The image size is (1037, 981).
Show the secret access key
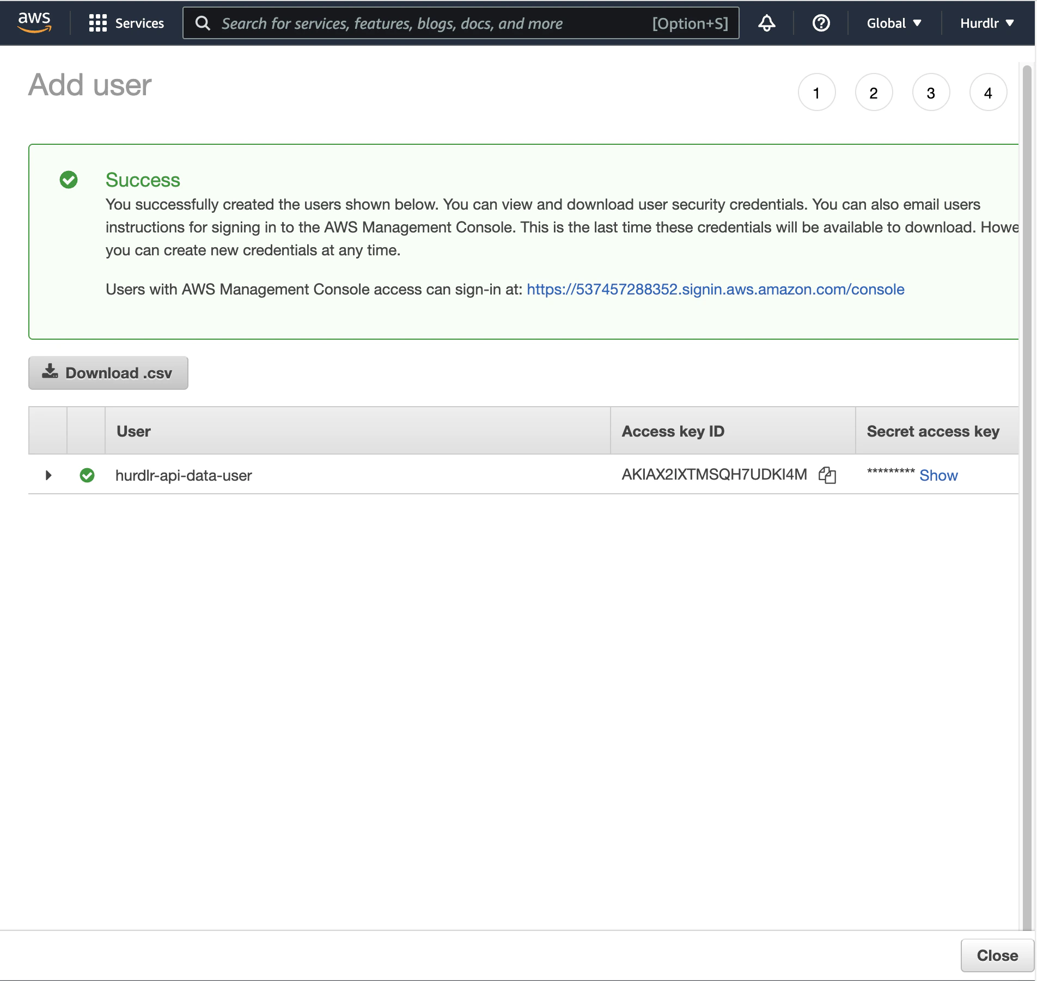938,475
